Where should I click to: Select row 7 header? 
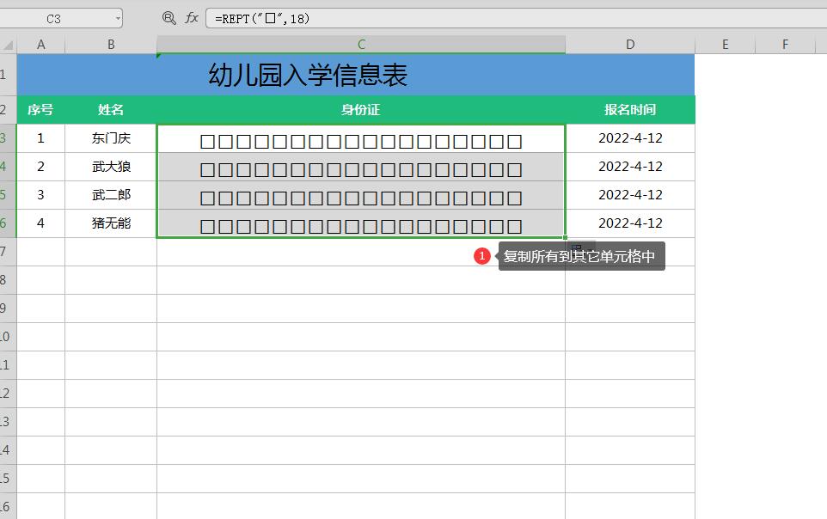[8, 252]
